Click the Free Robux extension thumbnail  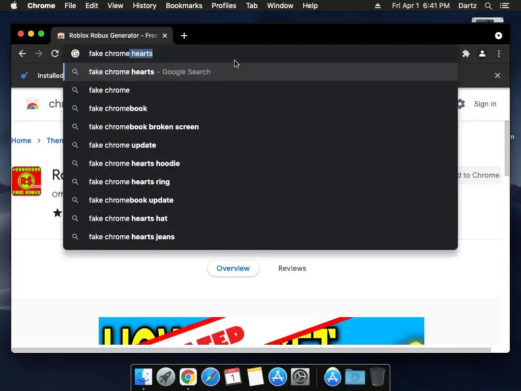[x=26, y=181]
